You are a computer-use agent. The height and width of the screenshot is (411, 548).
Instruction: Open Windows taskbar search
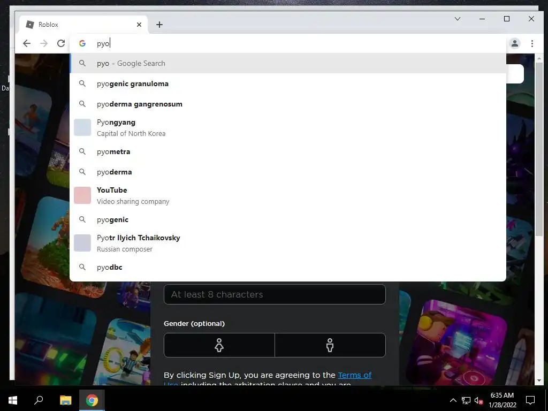39,400
